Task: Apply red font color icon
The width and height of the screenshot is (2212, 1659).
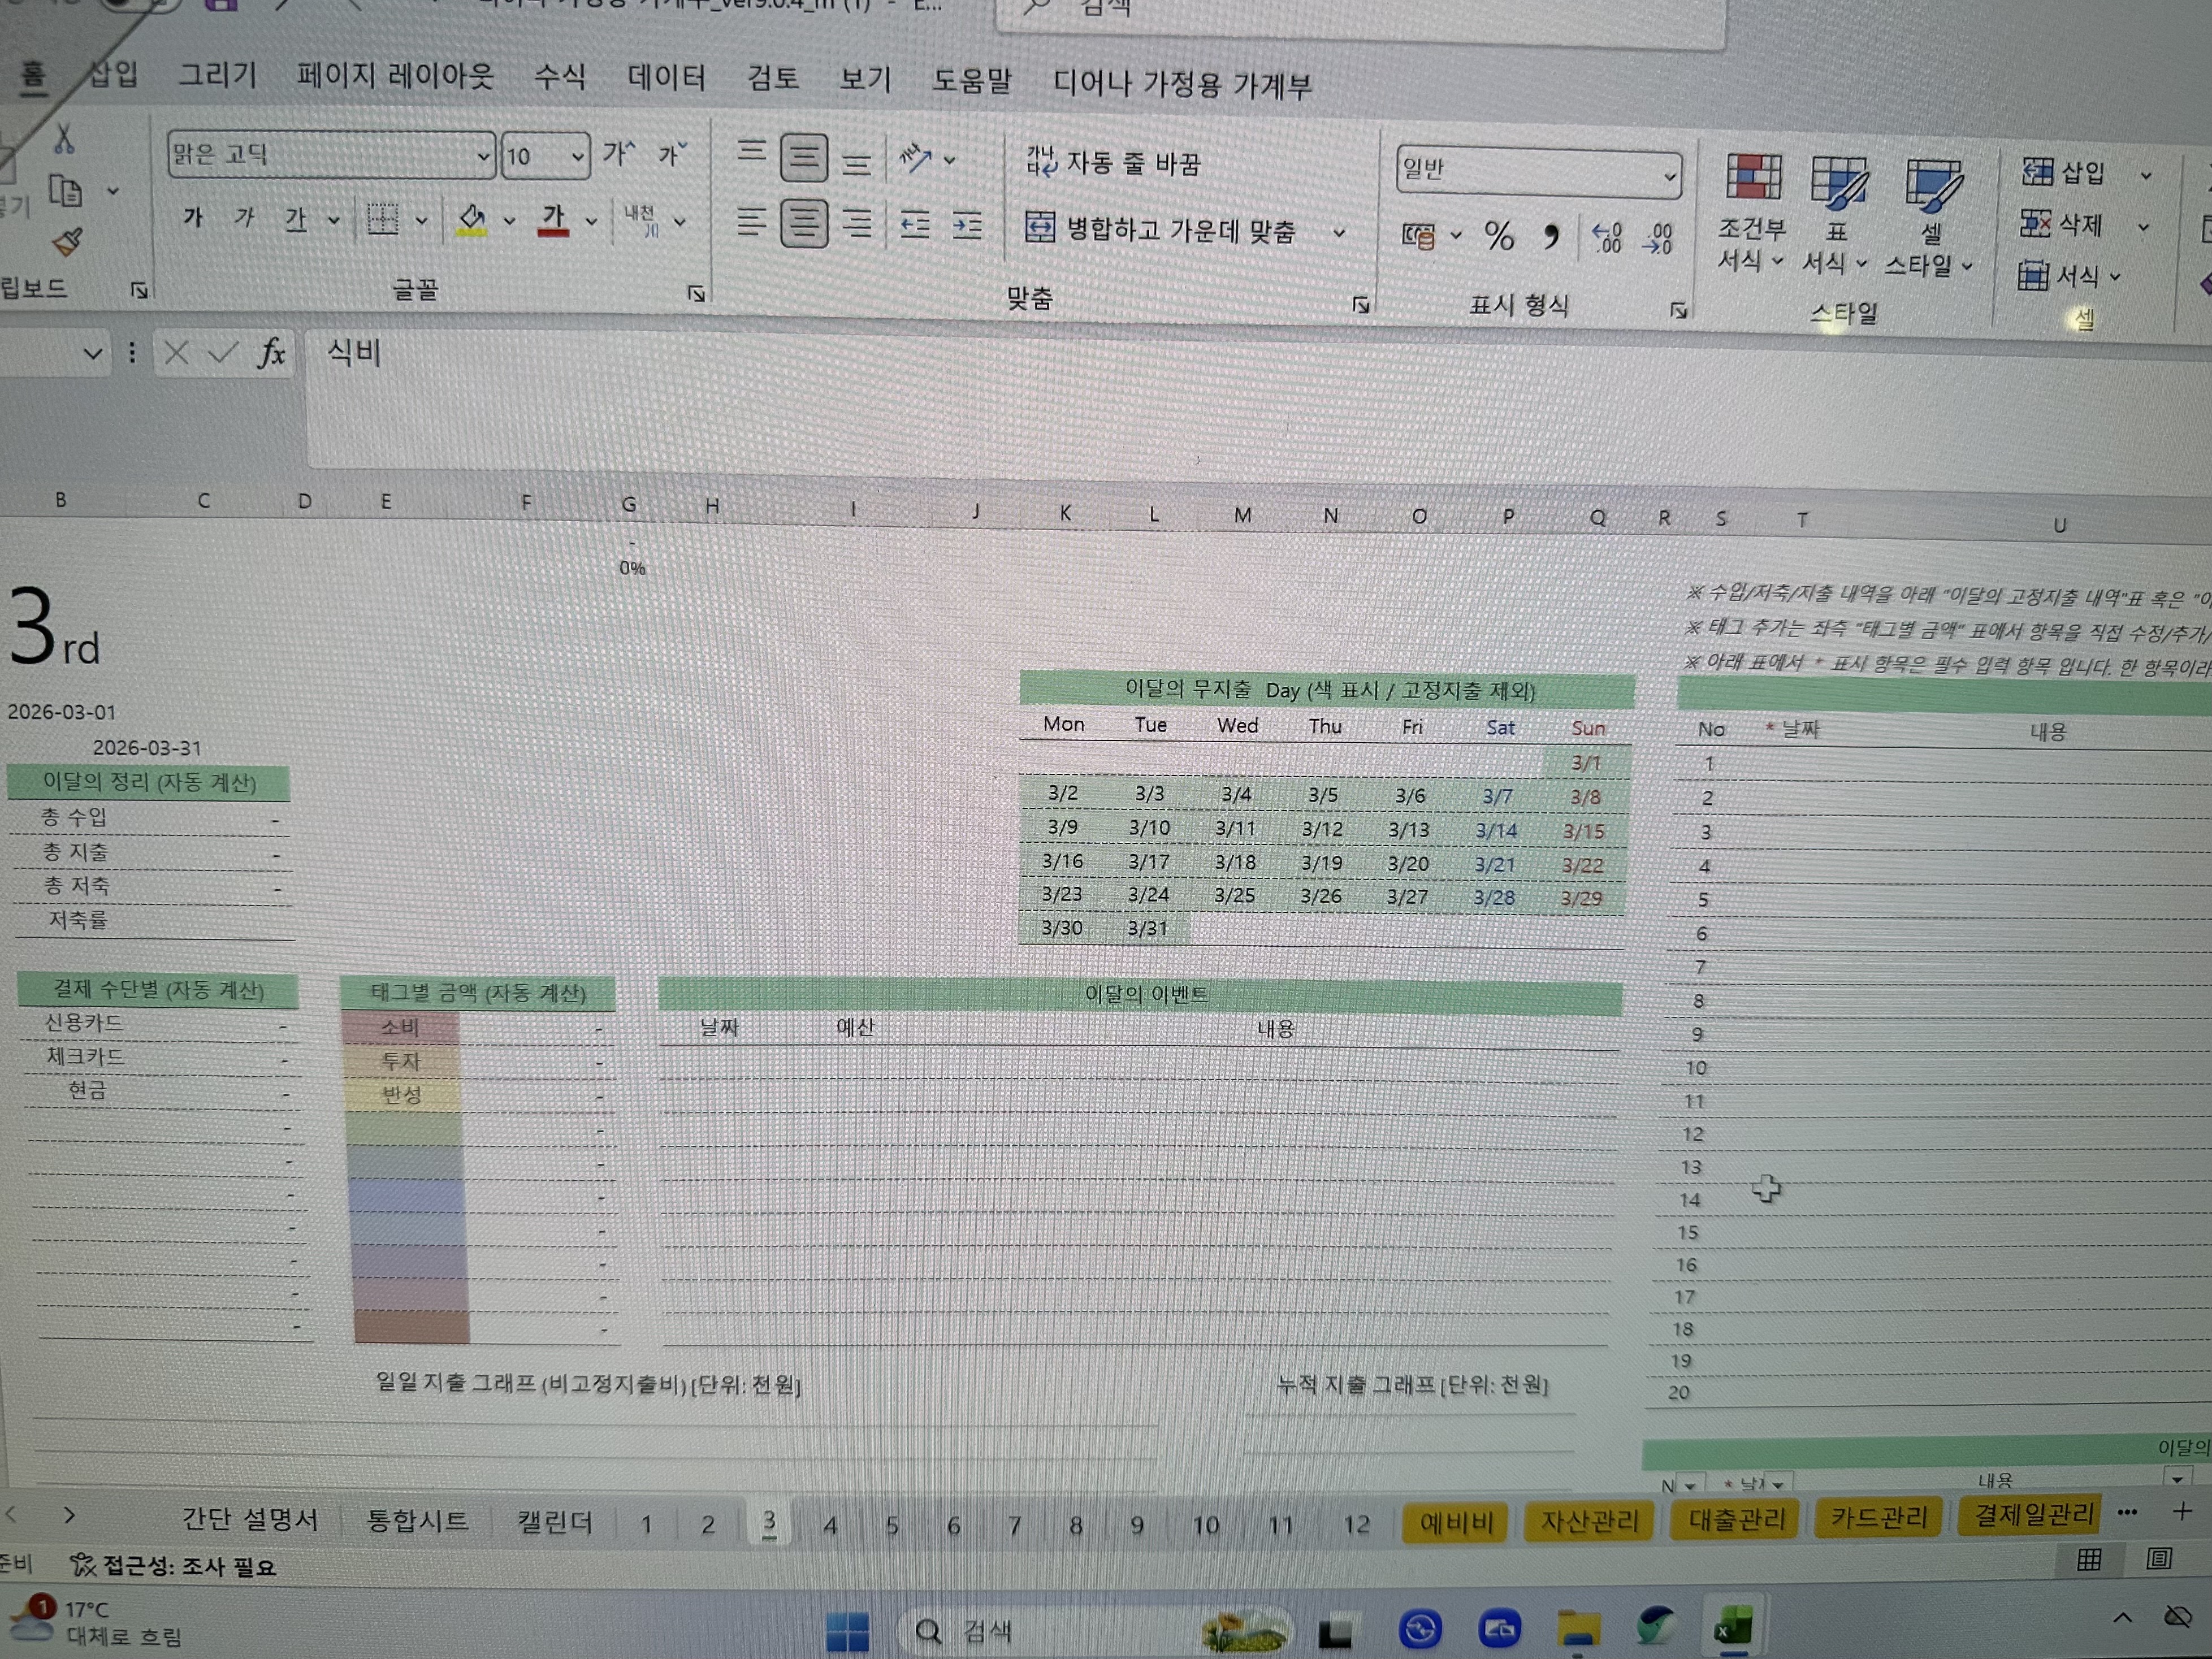Action: tap(553, 220)
